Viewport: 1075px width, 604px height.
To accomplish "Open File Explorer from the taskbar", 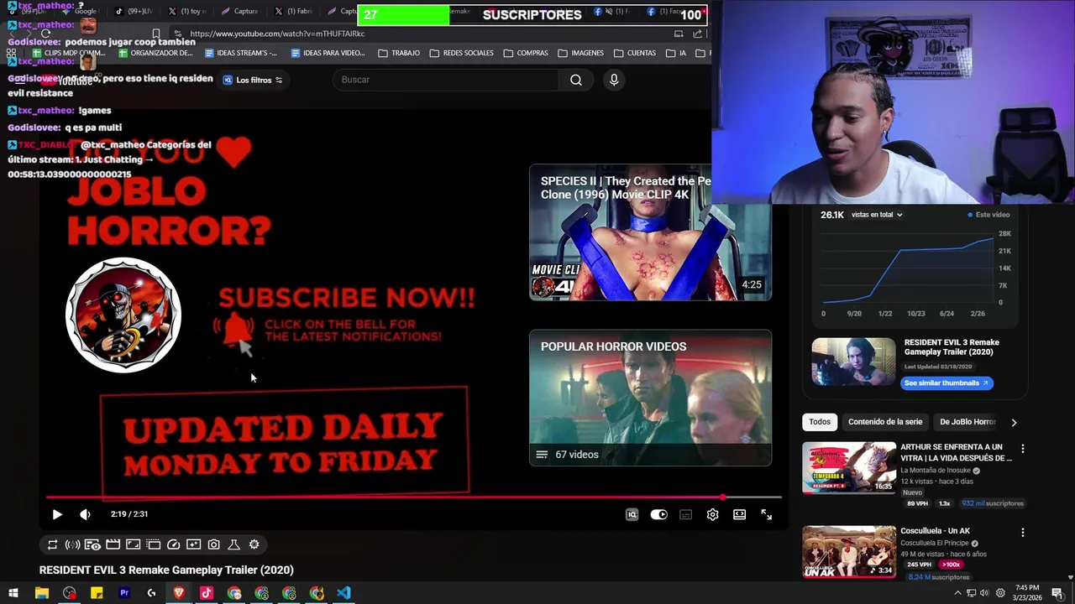I will [41, 593].
